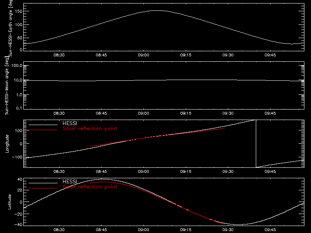Screen dimensions: 311x233
Task: Click 09:00 under the Earth angle plot
Action: (x=143, y=55)
